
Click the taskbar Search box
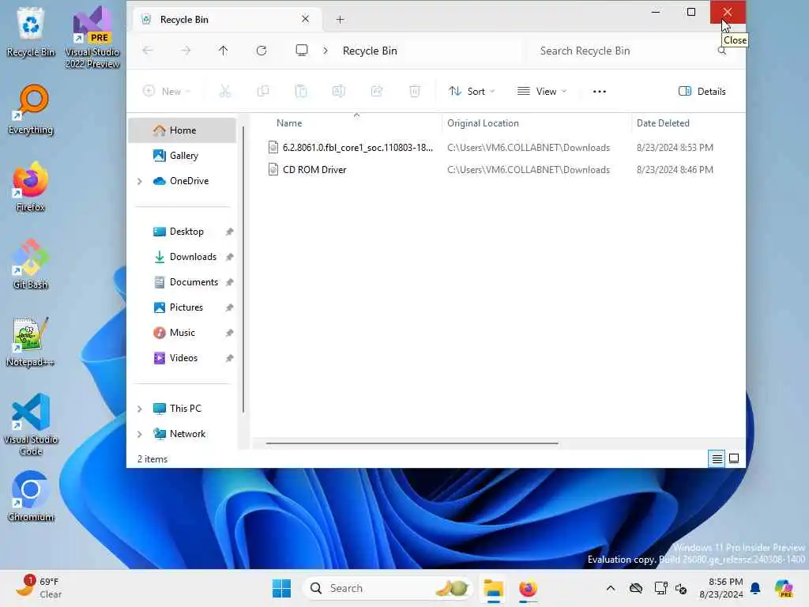(388, 588)
